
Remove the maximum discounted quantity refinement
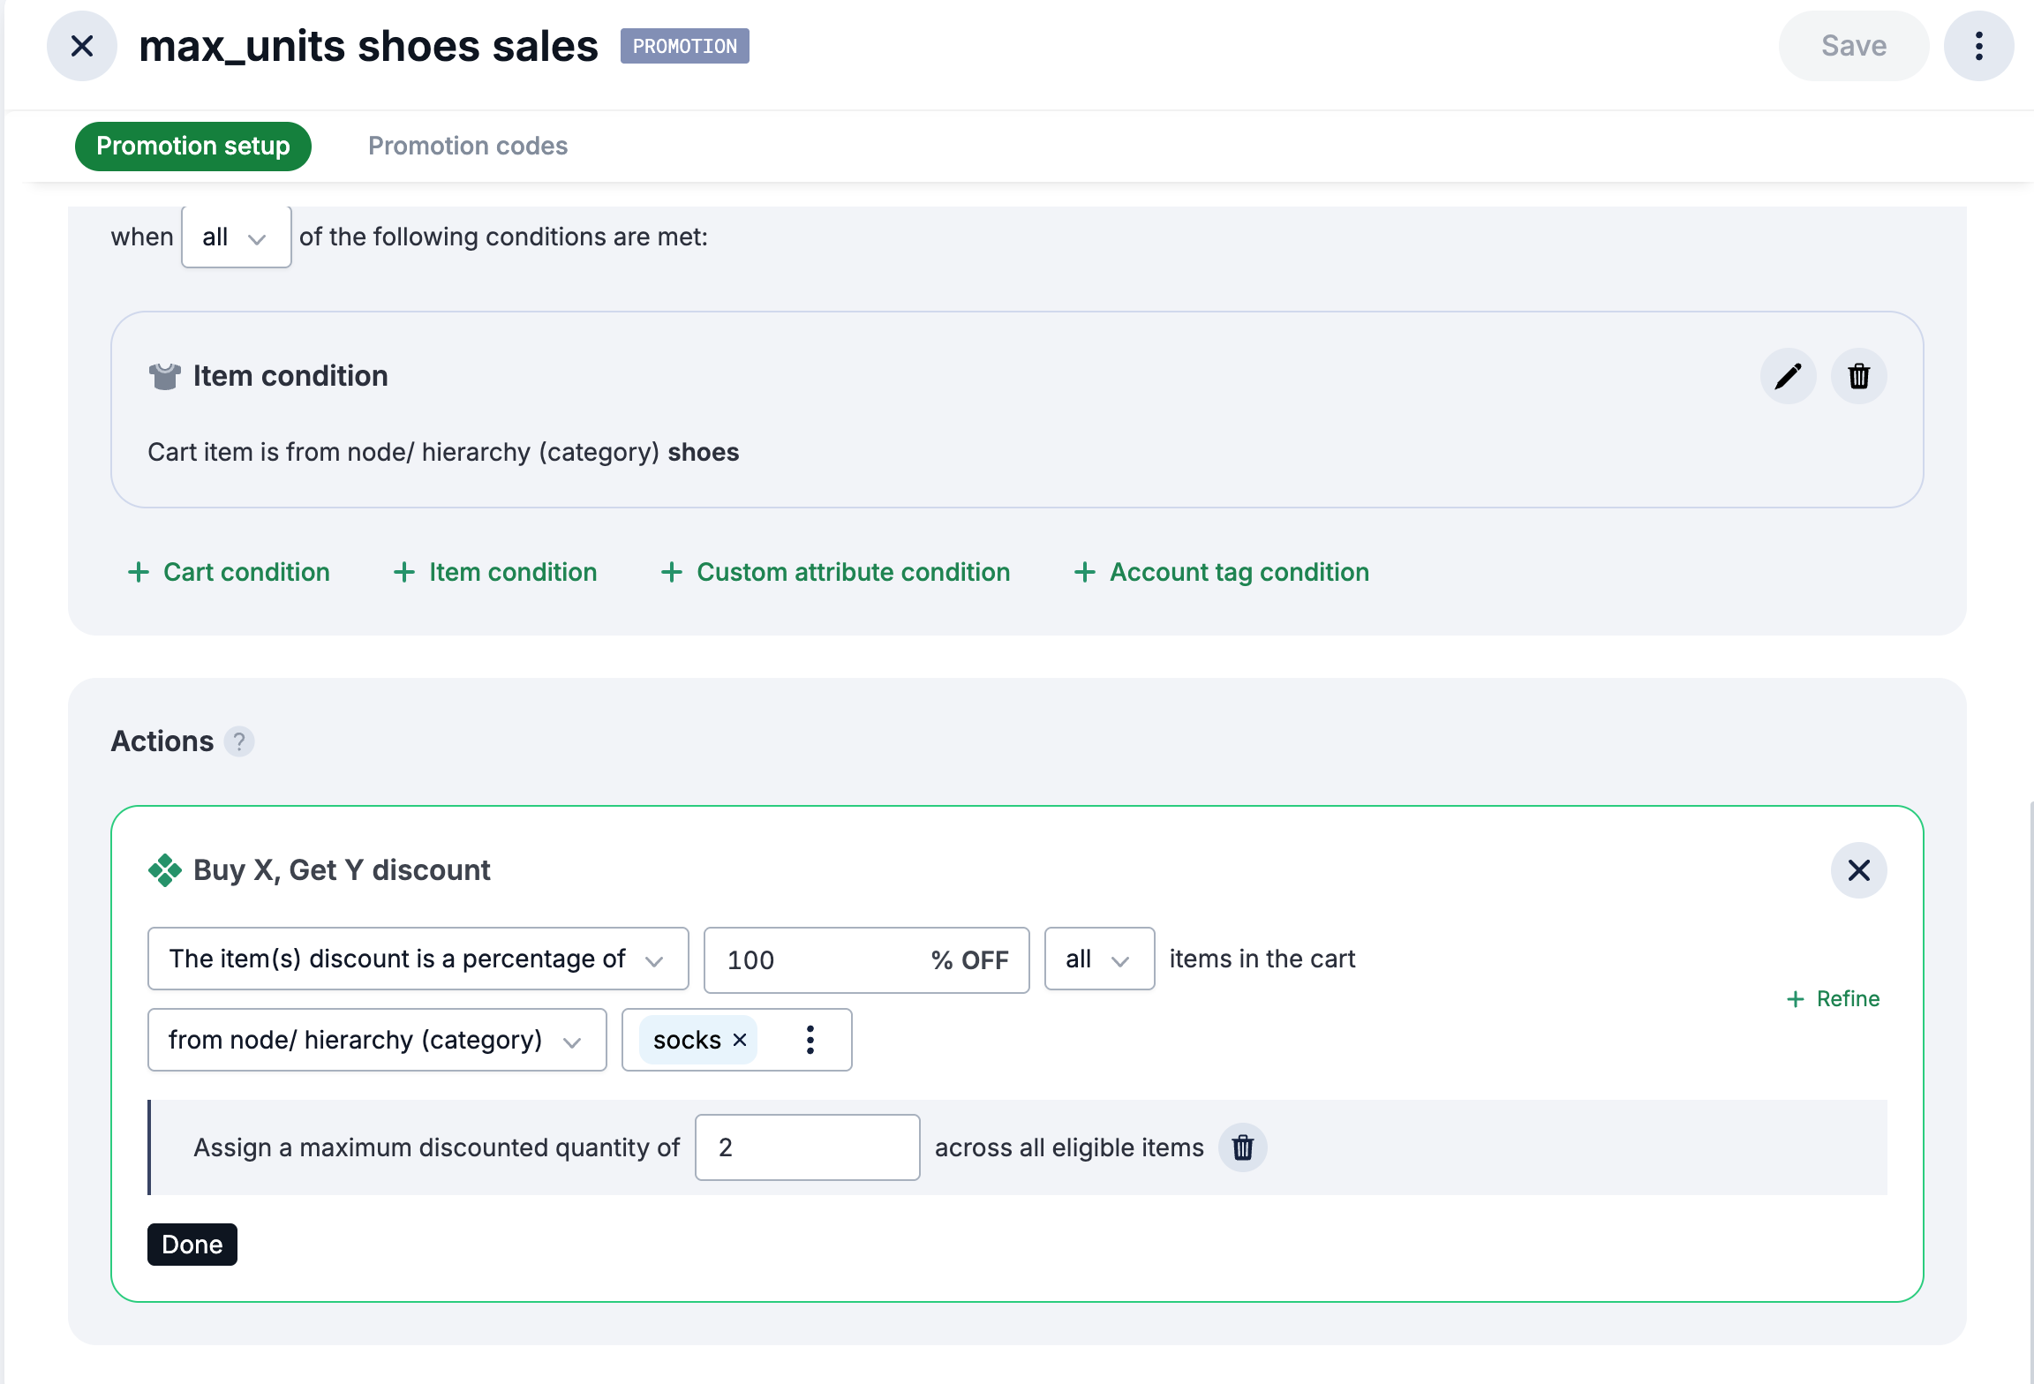pos(1243,1147)
